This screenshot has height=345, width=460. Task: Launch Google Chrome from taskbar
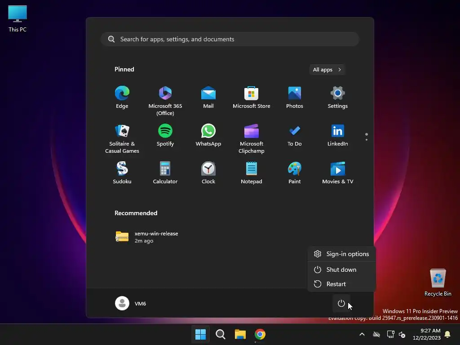[x=260, y=334]
